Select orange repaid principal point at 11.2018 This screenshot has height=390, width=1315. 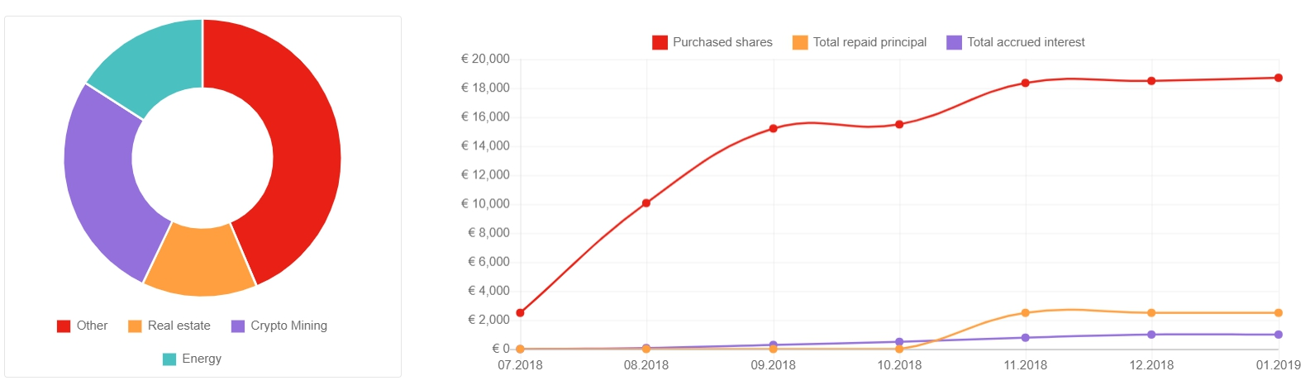(1025, 313)
